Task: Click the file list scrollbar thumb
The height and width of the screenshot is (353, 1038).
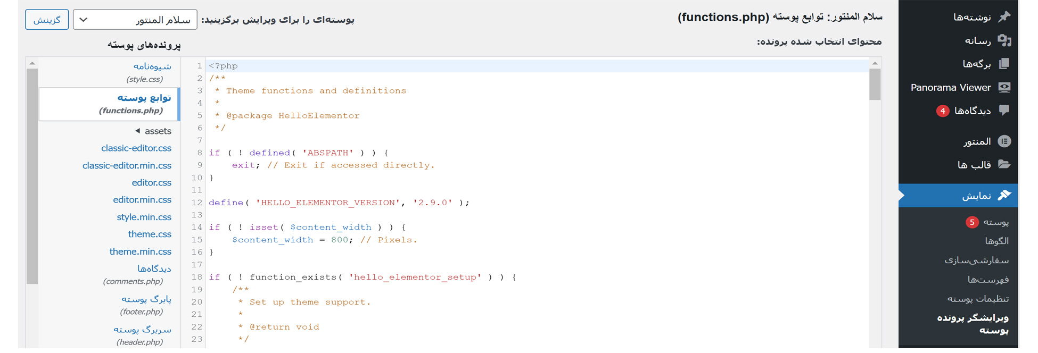Action: (32, 176)
